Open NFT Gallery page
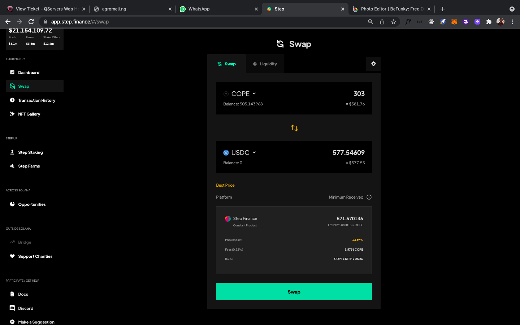The width and height of the screenshot is (520, 325). click(x=35, y=114)
